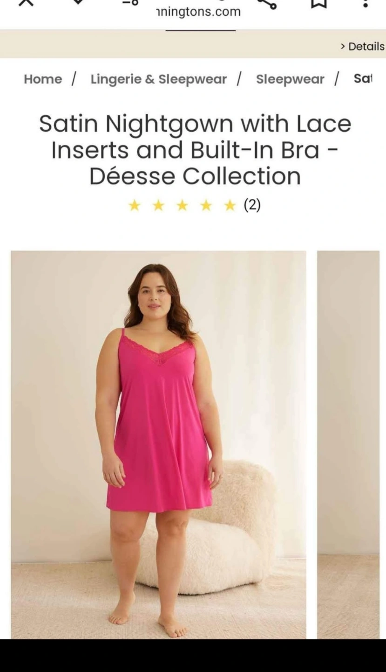Open site settings tune icon

click(131, 2)
